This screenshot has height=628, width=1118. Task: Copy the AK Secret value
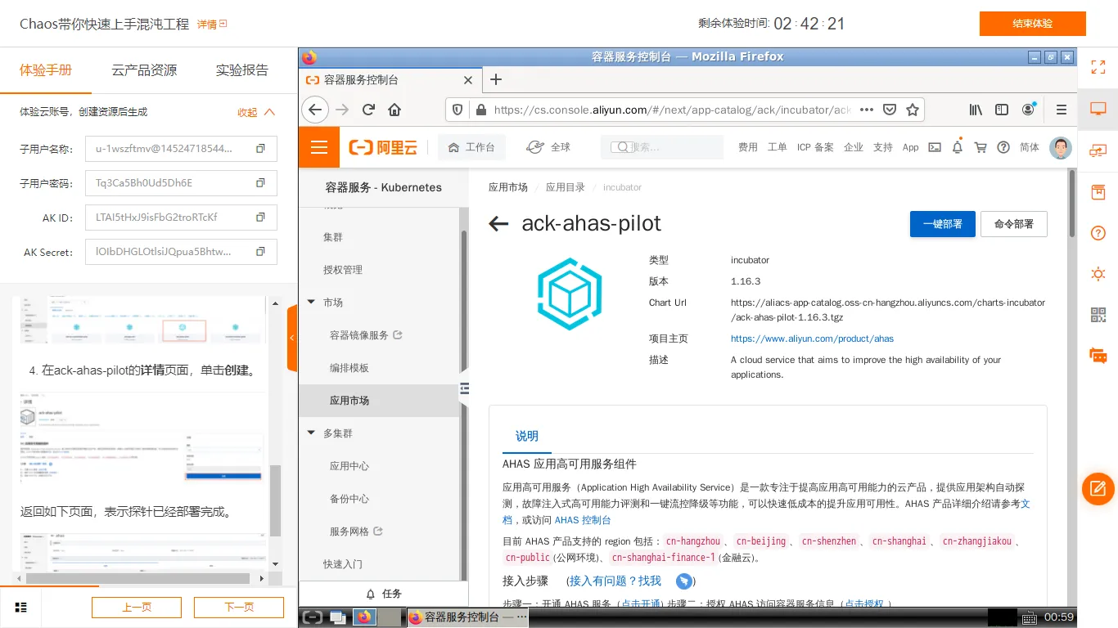(260, 252)
